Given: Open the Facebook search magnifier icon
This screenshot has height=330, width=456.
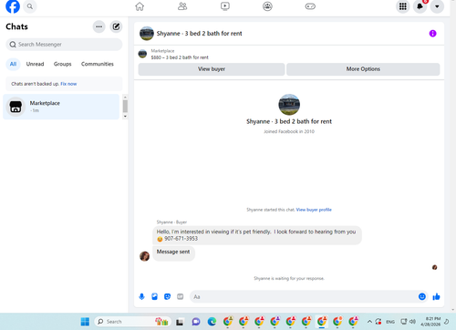Looking at the screenshot, I should tap(30, 6).
